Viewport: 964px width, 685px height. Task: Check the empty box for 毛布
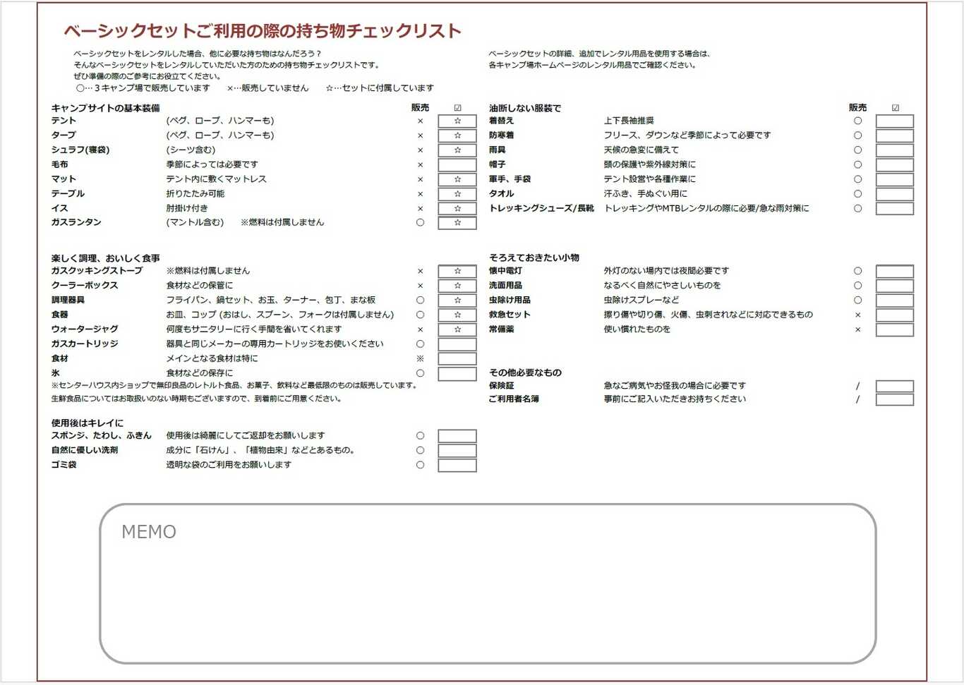point(457,165)
